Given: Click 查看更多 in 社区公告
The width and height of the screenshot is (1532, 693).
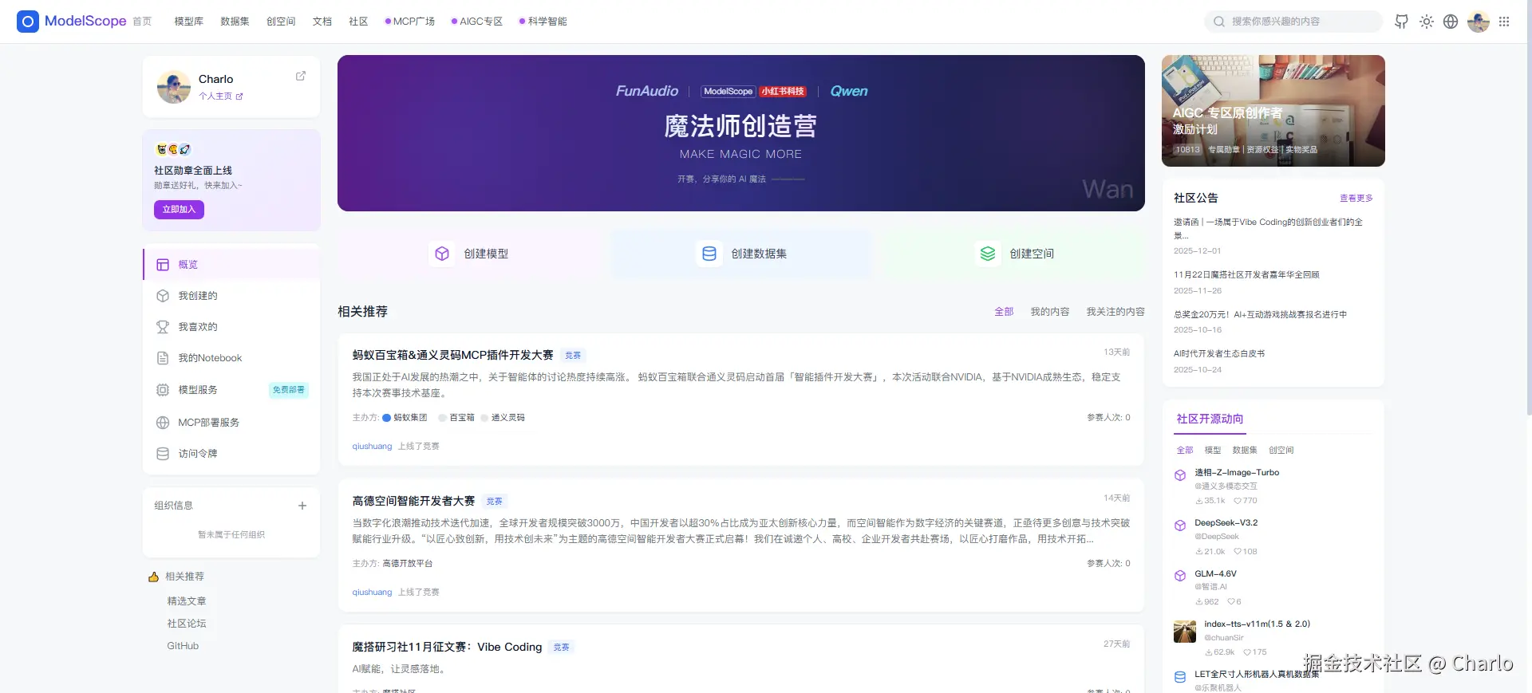Looking at the screenshot, I should 1356,198.
